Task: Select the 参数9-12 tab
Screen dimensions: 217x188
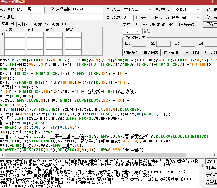Action: (x=41, y=24)
